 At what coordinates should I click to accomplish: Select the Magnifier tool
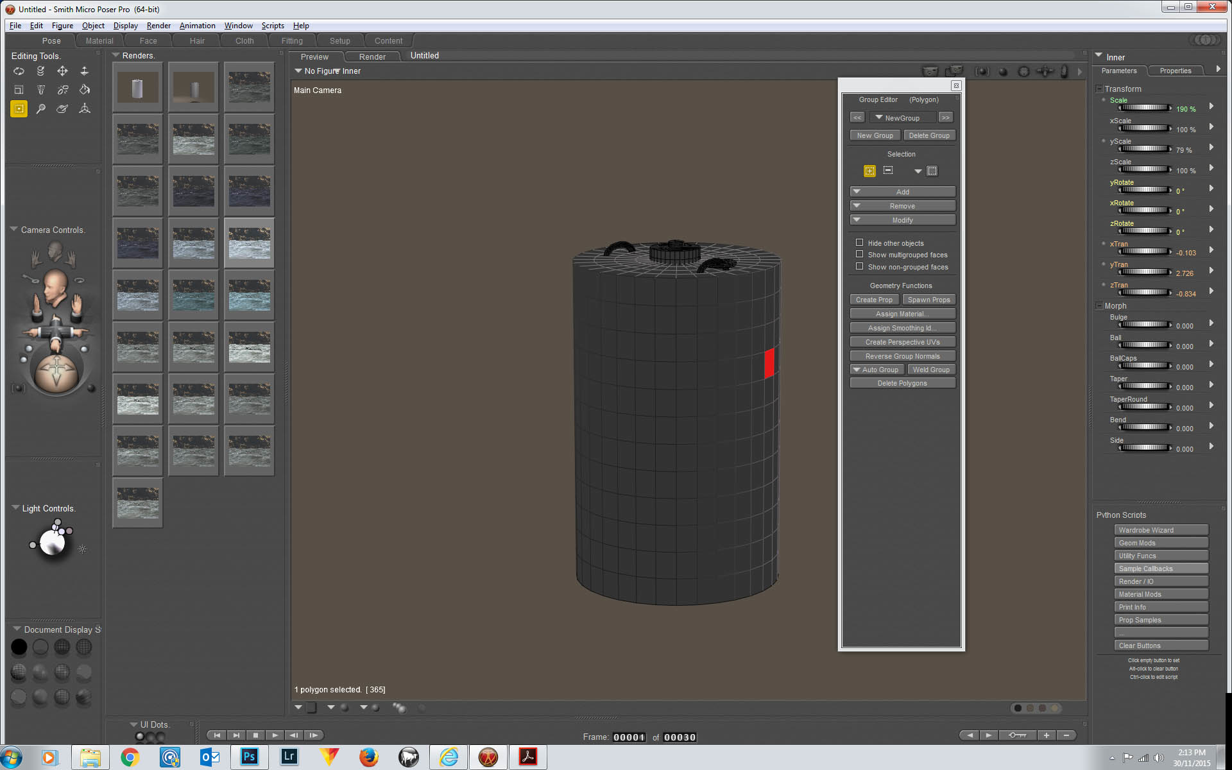coord(40,109)
